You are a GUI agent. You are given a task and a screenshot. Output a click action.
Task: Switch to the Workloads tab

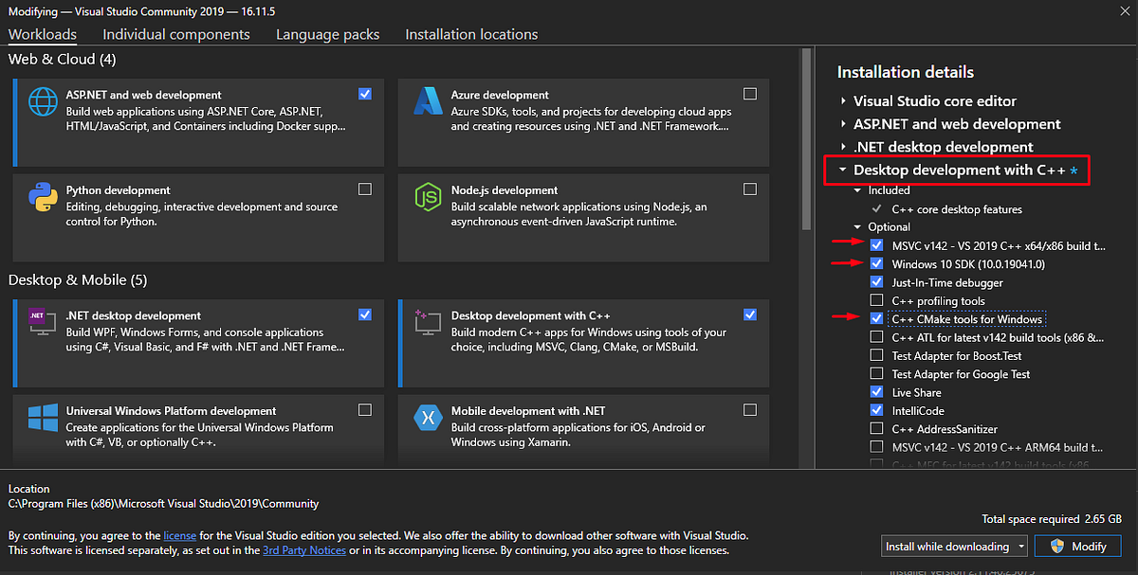[43, 34]
